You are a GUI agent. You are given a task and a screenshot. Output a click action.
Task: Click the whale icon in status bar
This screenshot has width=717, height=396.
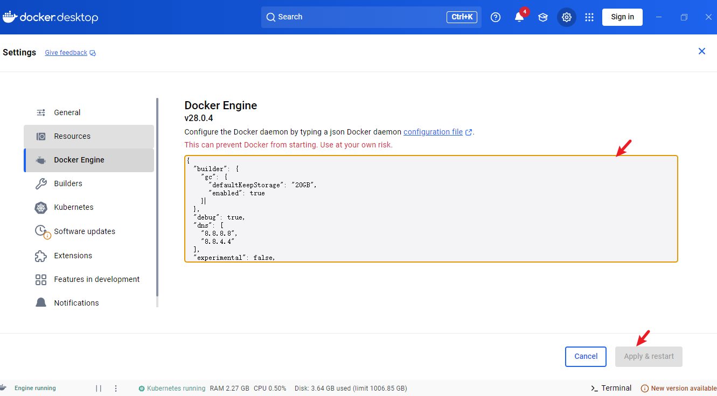pos(3,388)
